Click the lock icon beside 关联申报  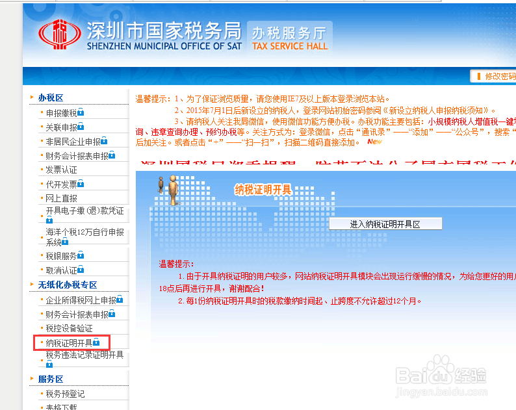click(81, 127)
